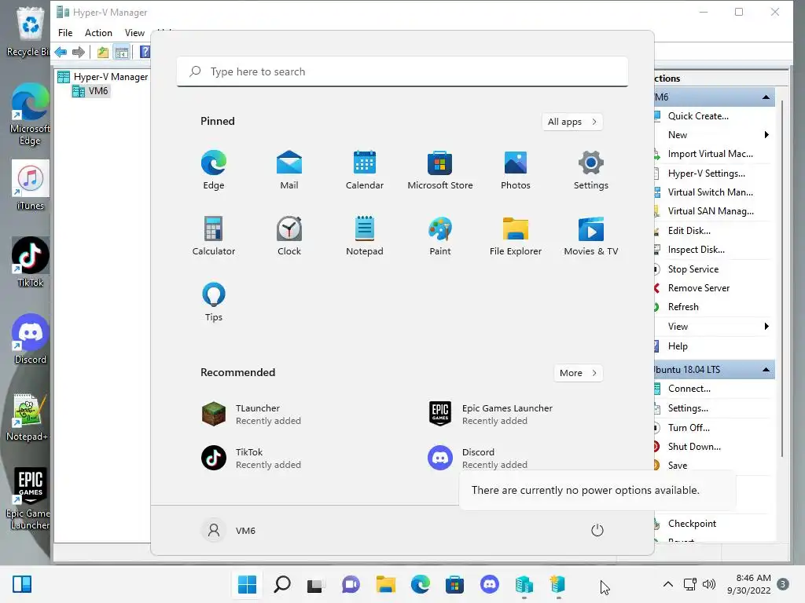Screen dimensions: 805x603
Task: Show hidden tray icons chevron
Action: [x=668, y=584]
